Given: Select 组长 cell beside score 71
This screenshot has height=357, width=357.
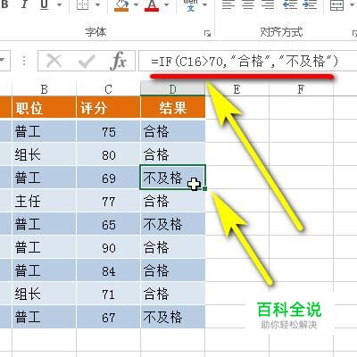Looking at the screenshot, I should click(44, 294).
